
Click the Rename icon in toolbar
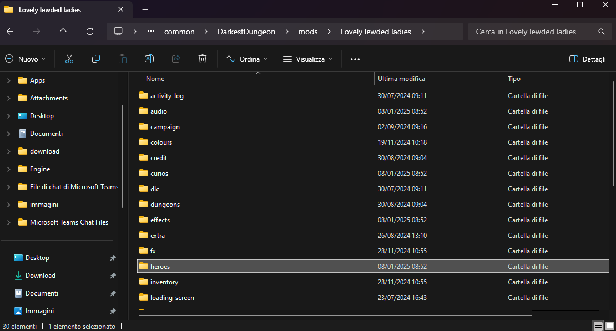[x=149, y=59]
